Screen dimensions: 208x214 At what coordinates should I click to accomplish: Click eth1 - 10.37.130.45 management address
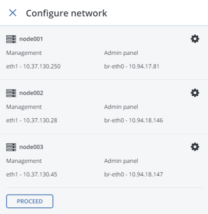click(32, 174)
